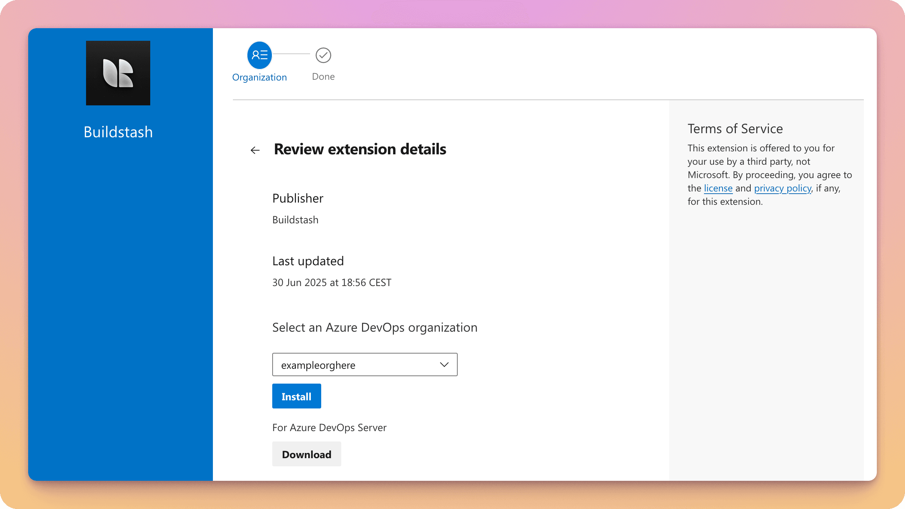Open the license link
Viewport: 905px width, 509px height.
point(718,188)
